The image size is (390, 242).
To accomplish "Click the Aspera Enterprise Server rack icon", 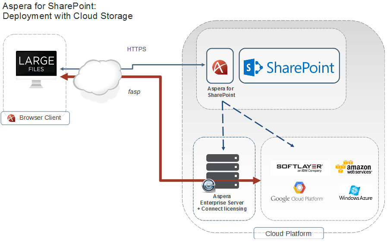I will pyautogui.click(x=222, y=171).
